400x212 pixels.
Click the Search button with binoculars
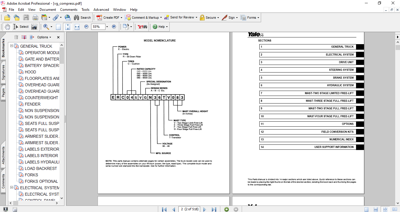tap(82, 18)
